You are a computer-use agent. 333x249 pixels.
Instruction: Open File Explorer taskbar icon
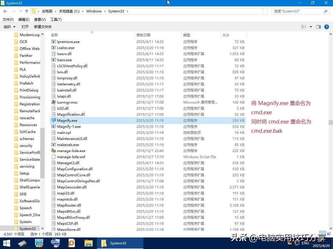88,243
